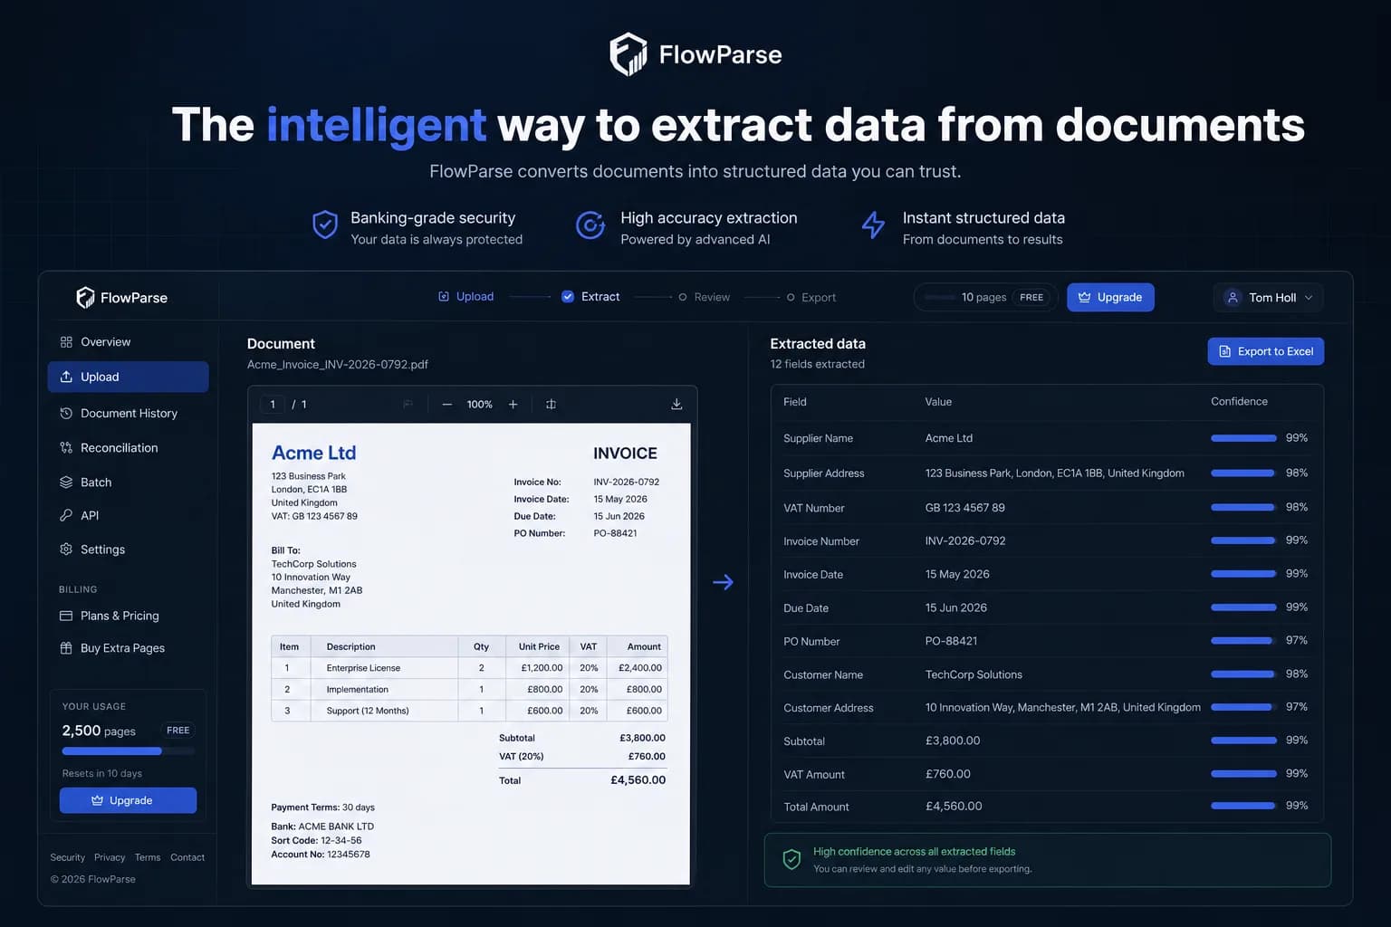Click the Instant structured data lightning icon

click(873, 225)
